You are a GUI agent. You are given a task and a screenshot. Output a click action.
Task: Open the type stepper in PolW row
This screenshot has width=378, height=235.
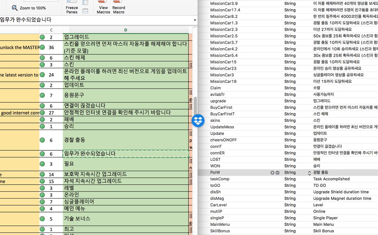click(x=309, y=172)
